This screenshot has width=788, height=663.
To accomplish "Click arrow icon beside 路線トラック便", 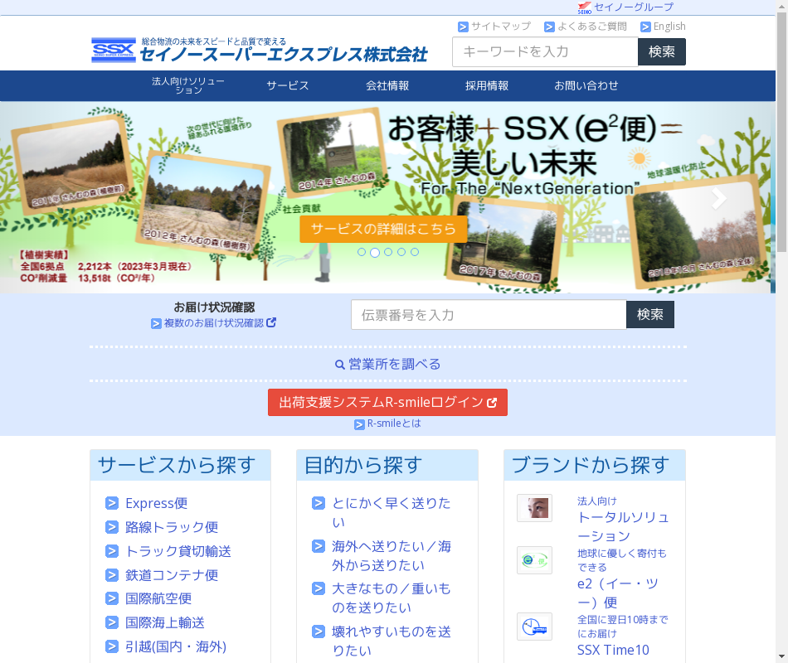I will tap(112, 526).
